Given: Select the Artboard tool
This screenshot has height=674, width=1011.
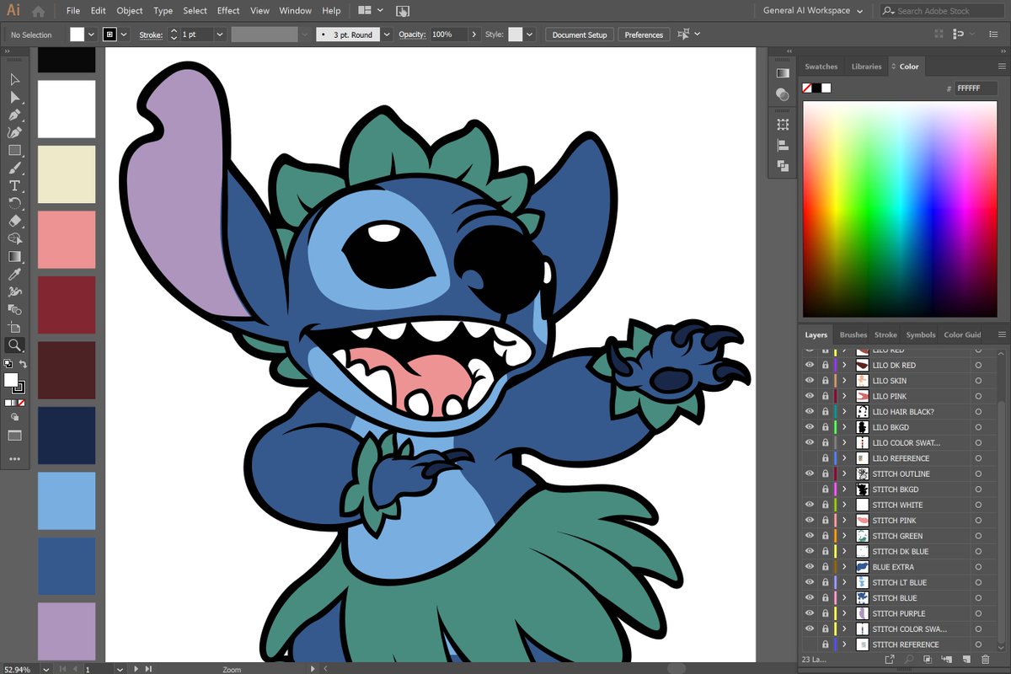Looking at the screenshot, I should 14,327.
